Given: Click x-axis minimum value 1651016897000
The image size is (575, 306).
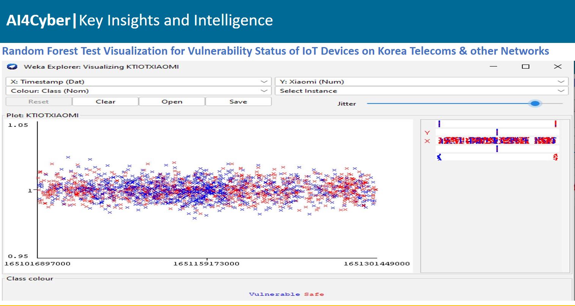Looking at the screenshot, I should pos(37,264).
